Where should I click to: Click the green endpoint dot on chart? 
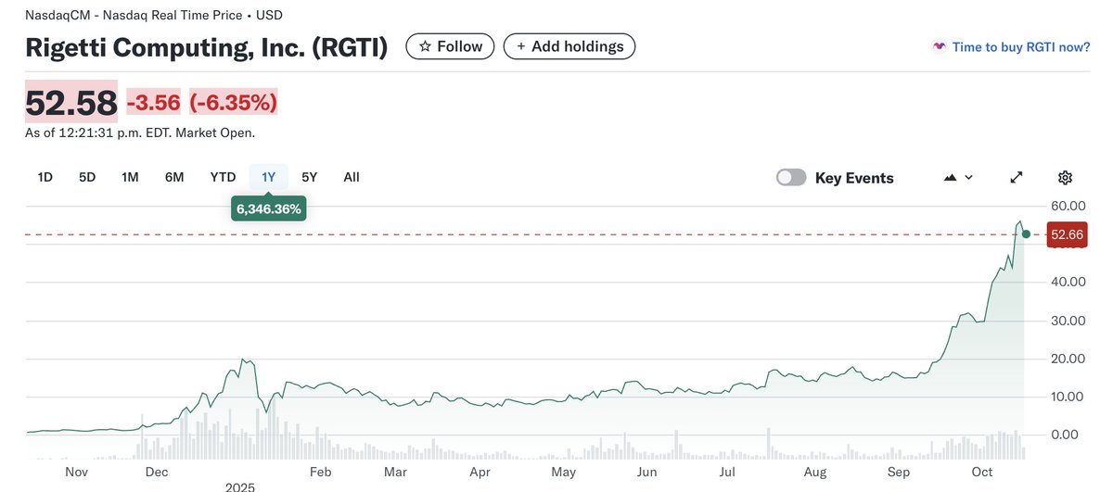tap(1025, 234)
